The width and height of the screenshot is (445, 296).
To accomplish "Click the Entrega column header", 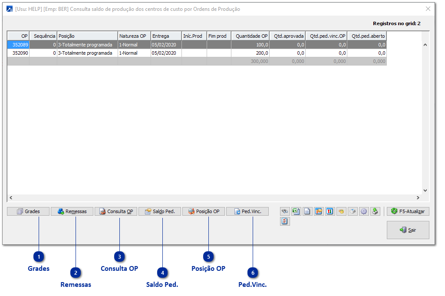I will point(166,36).
